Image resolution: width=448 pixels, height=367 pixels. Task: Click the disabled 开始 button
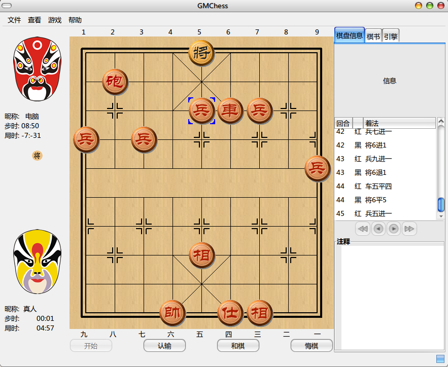(91, 346)
